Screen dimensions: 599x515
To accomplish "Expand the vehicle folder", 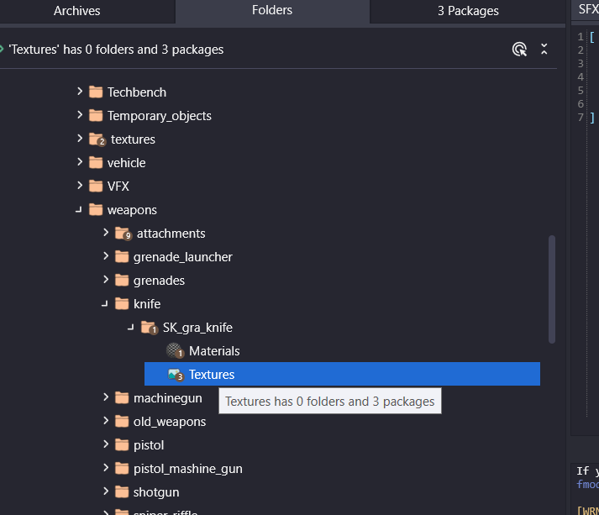I will coord(80,163).
